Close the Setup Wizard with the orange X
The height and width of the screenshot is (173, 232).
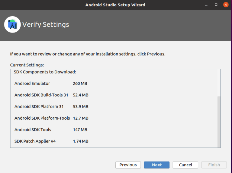tap(226, 5)
